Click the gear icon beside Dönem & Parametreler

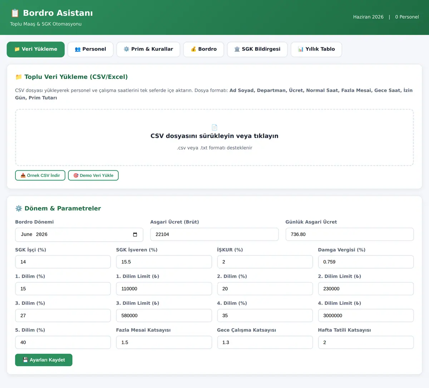click(19, 209)
